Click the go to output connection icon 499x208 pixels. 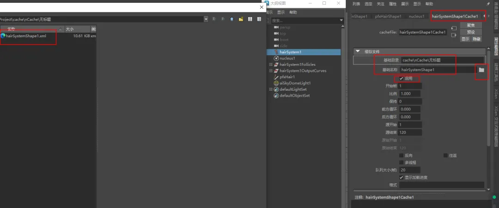coord(454,35)
